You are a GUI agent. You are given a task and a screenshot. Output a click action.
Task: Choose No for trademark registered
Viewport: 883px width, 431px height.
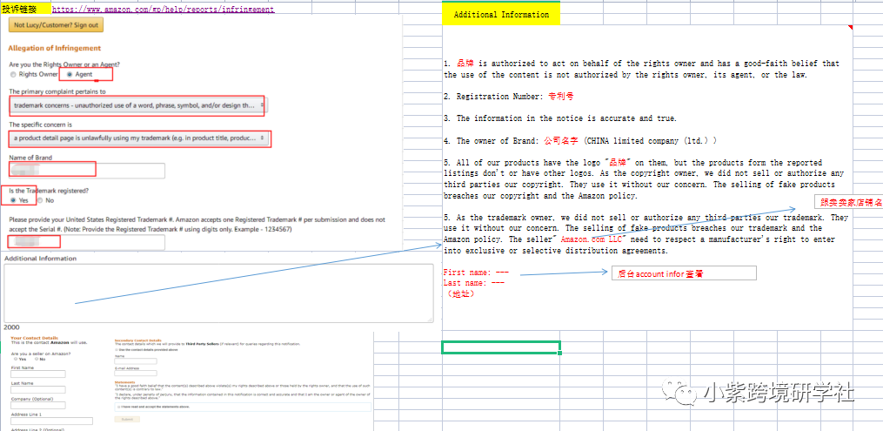coord(40,200)
